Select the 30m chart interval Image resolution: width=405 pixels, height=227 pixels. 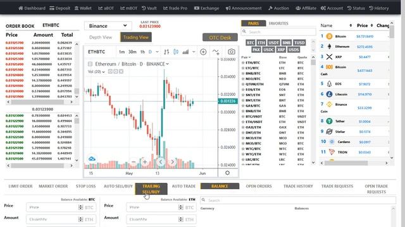132,52
